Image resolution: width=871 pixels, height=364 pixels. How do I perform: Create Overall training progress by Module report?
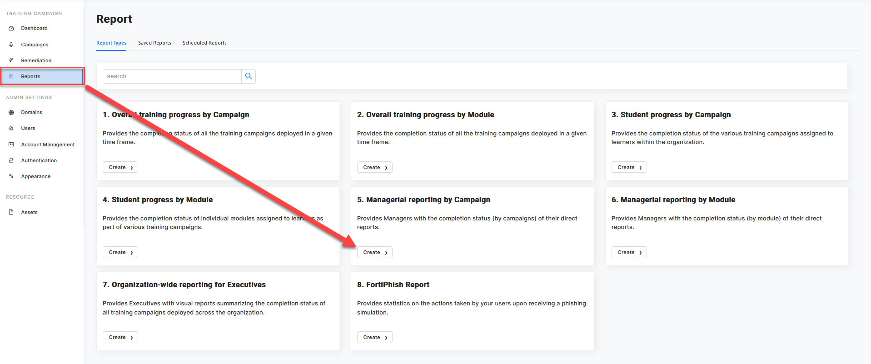(x=375, y=167)
